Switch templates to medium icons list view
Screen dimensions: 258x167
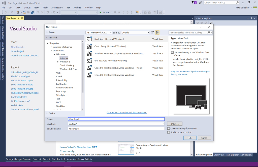click(x=157, y=32)
